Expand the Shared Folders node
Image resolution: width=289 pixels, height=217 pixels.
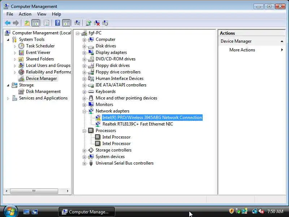click(15, 59)
